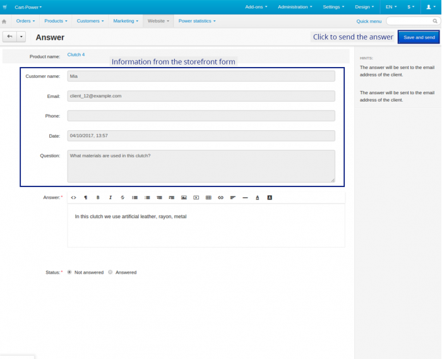Insert a video into the answer

(196, 198)
